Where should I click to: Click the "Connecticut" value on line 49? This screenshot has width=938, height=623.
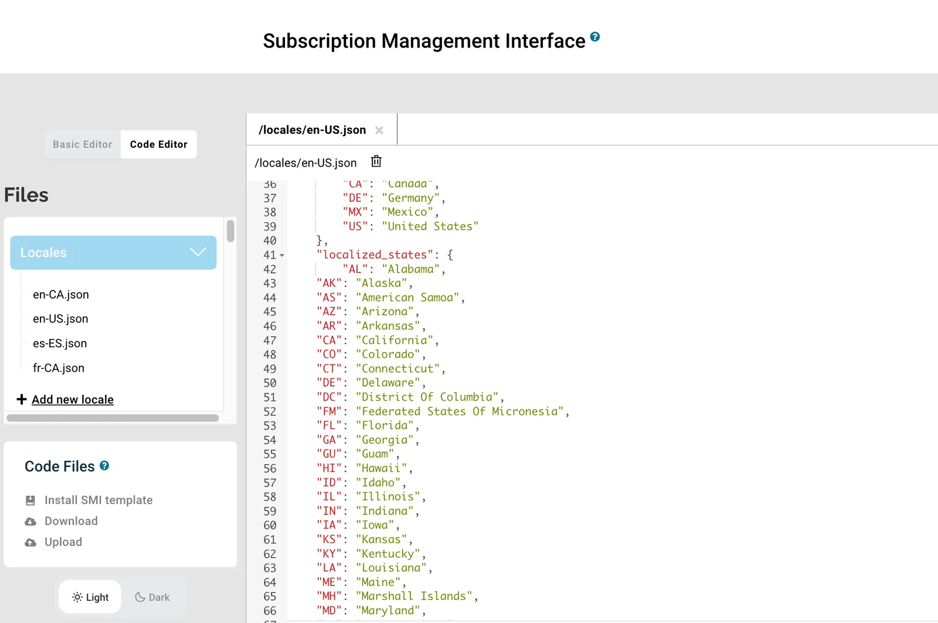[398, 369]
